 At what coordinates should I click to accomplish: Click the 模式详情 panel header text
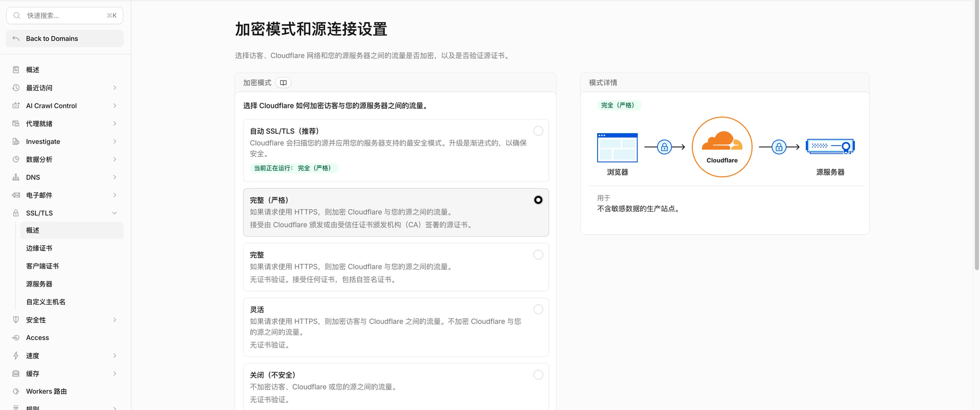pos(603,83)
